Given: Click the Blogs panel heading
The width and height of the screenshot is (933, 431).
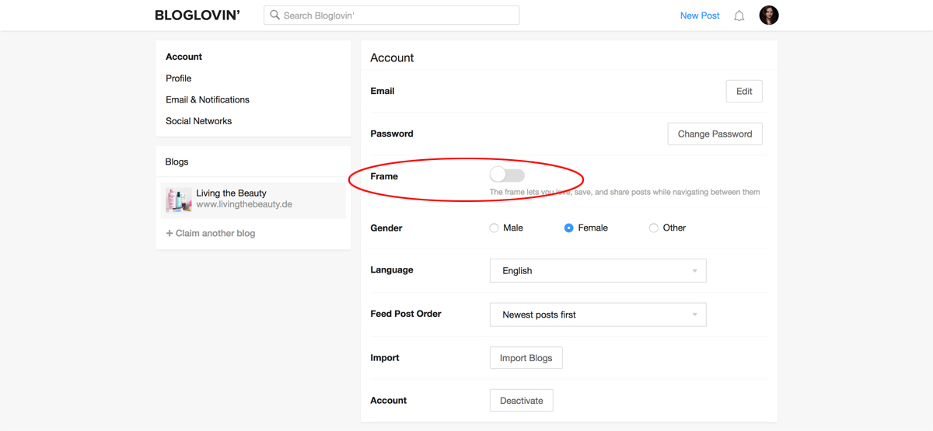Looking at the screenshot, I should [176, 162].
